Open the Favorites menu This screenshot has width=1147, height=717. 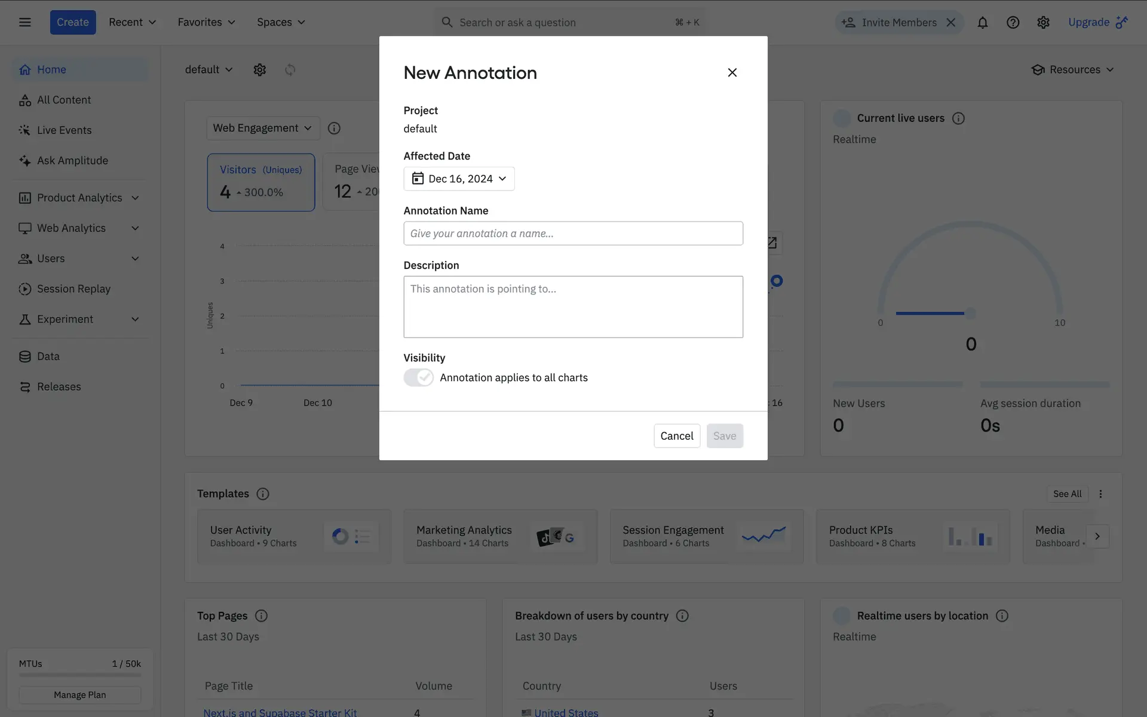(206, 22)
